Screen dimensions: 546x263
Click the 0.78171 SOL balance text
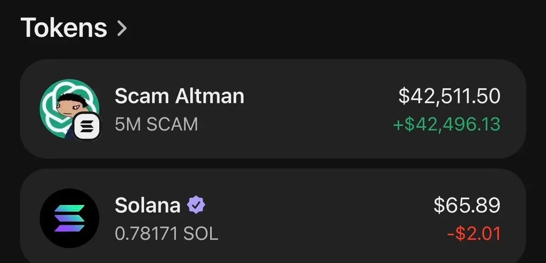click(166, 234)
